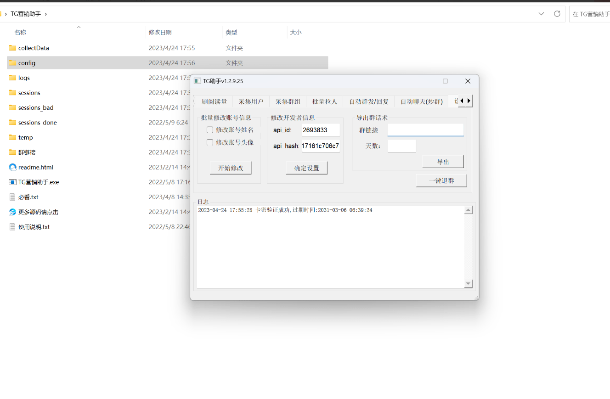The image size is (610, 399).
Task: Click the 文件夹 type of collectData row
Action: 234,48
